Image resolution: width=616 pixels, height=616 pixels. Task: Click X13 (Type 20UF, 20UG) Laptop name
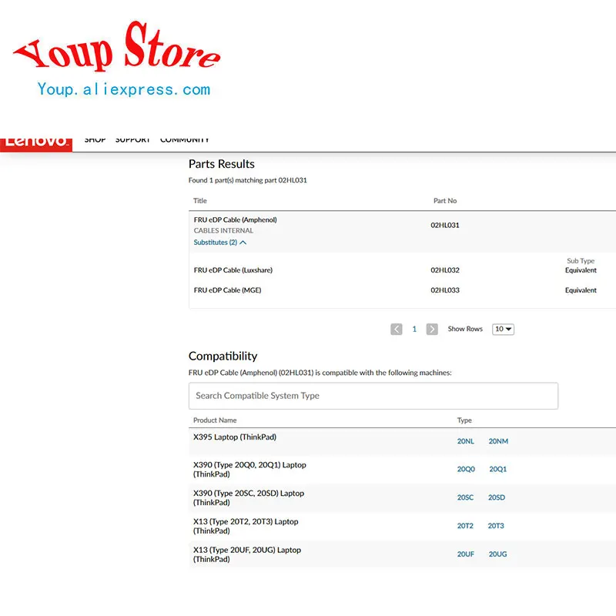246,554
